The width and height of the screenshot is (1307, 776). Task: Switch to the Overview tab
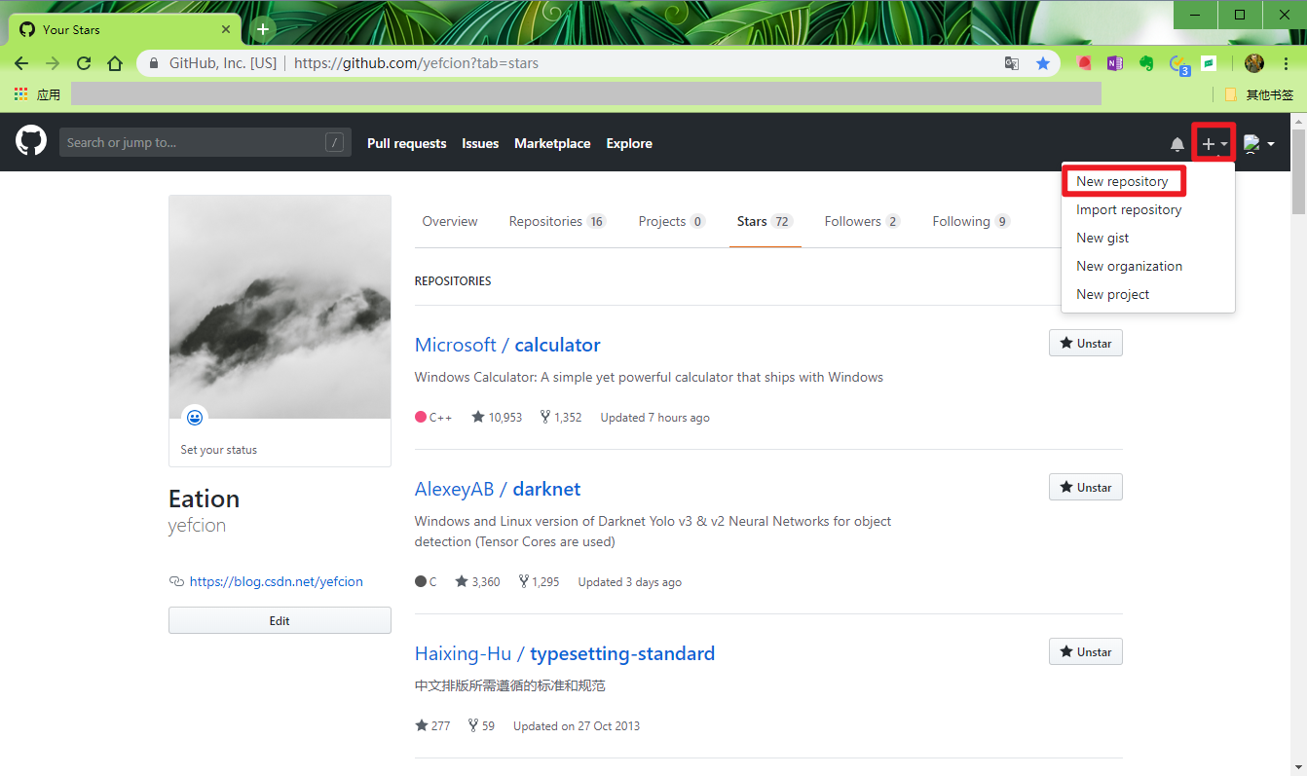point(450,221)
